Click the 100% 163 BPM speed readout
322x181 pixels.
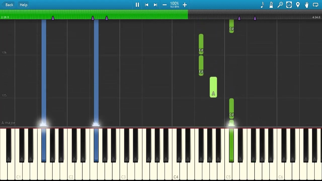(x=175, y=5)
